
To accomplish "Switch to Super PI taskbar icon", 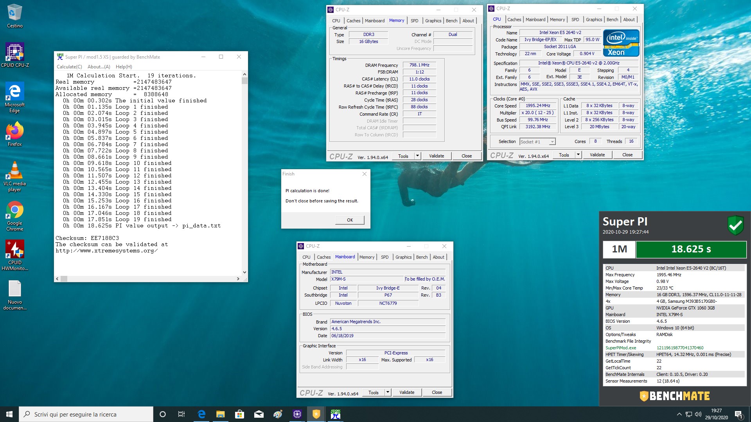I will 335,414.
